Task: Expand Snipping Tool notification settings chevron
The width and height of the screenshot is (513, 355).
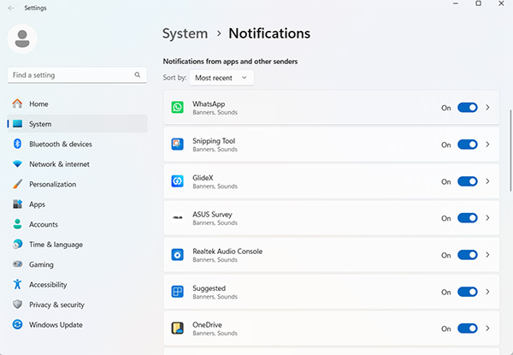Action: tap(487, 145)
